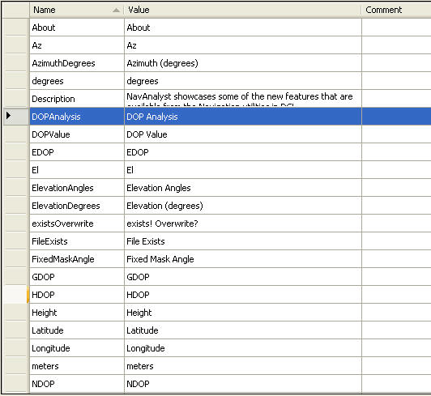431x396 pixels.
Task: Select the 'Height' name cell
Action: click(x=77, y=313)
